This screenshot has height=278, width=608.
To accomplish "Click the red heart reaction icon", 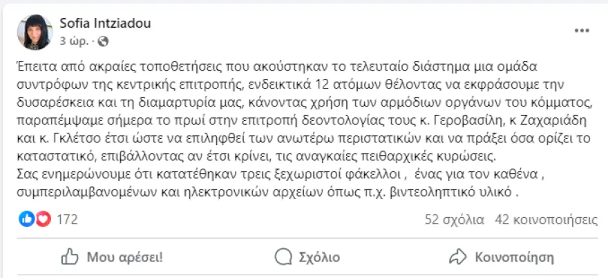I will coord(44,219).
